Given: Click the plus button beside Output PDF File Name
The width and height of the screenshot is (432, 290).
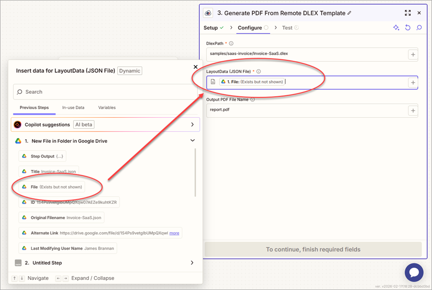Looking at the screenshot, I should pos(412,111).
